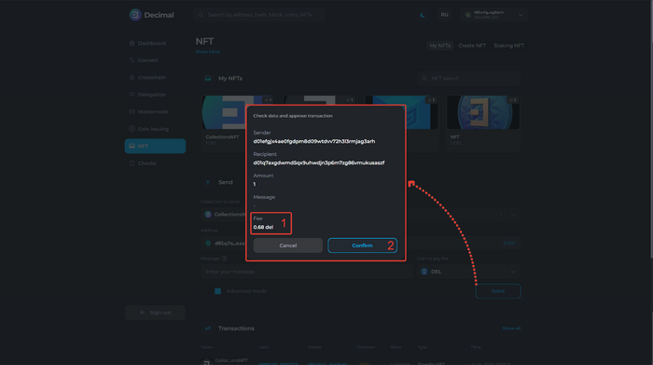Open the account wallet dropdown
The height and width of the screenshot is (365, 653).
click(493, 15)
